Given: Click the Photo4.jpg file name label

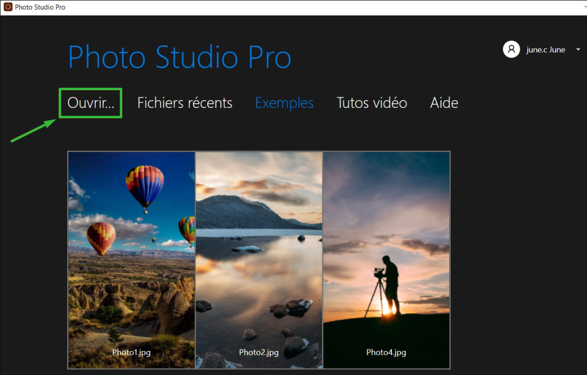Looking at the screenshot, I should click(x=386, y=352).
